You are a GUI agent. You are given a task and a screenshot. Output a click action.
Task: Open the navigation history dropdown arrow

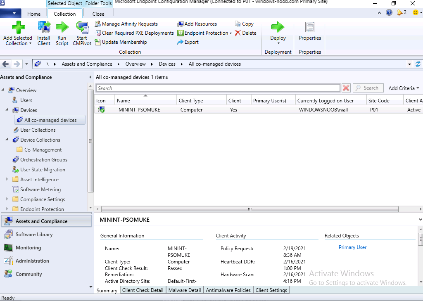[x=26, y=64]
